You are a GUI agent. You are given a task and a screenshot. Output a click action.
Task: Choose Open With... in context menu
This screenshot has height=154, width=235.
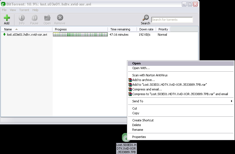[x=181, y=68]
